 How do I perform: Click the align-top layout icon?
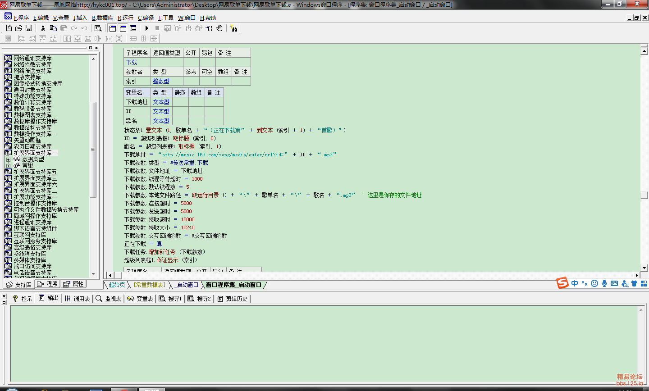42,39
